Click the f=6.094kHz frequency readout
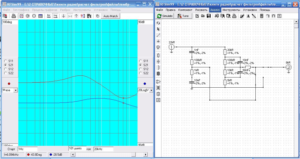The width and height of the screenshot is (300, 159). (14, 155)
